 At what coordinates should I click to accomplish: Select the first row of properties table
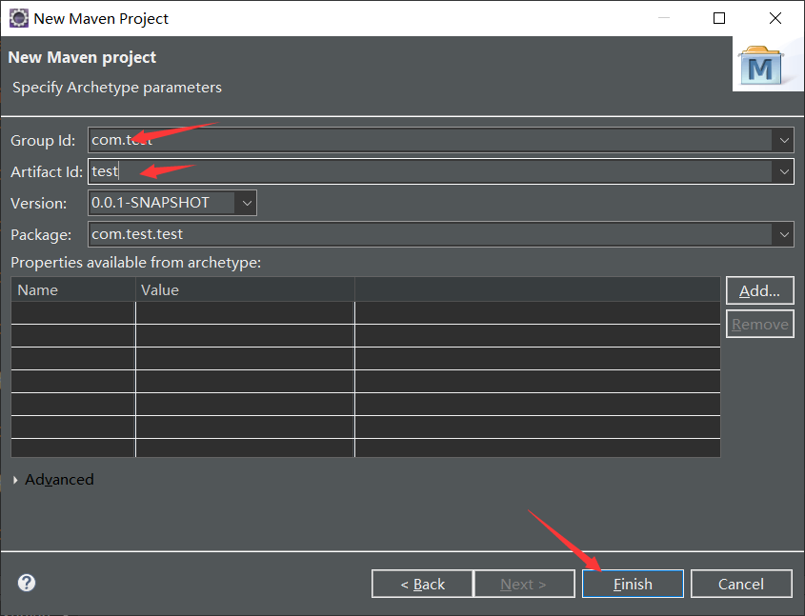tap(366, 312)
